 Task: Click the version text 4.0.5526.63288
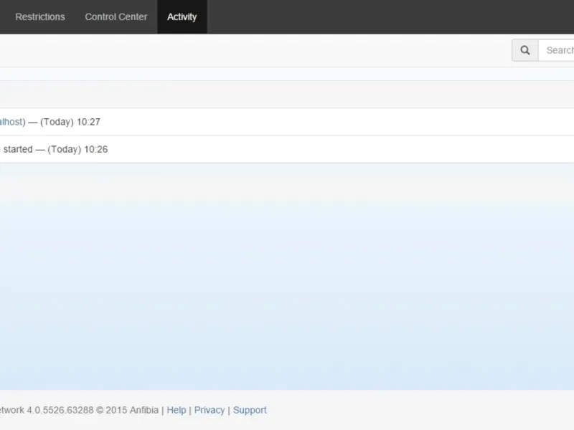click(x=60, y=410)
